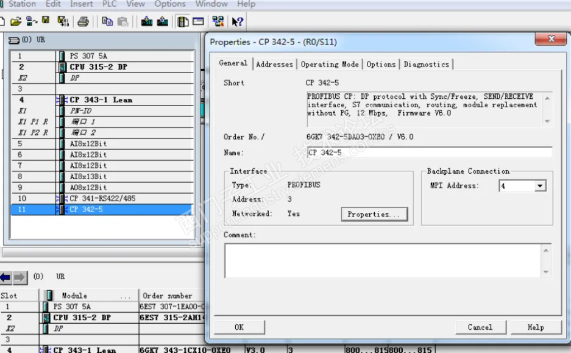Switch to the Operating Mode tab
Image resolution: width=571 pixels, height=353 pixels.
[330, 65]
